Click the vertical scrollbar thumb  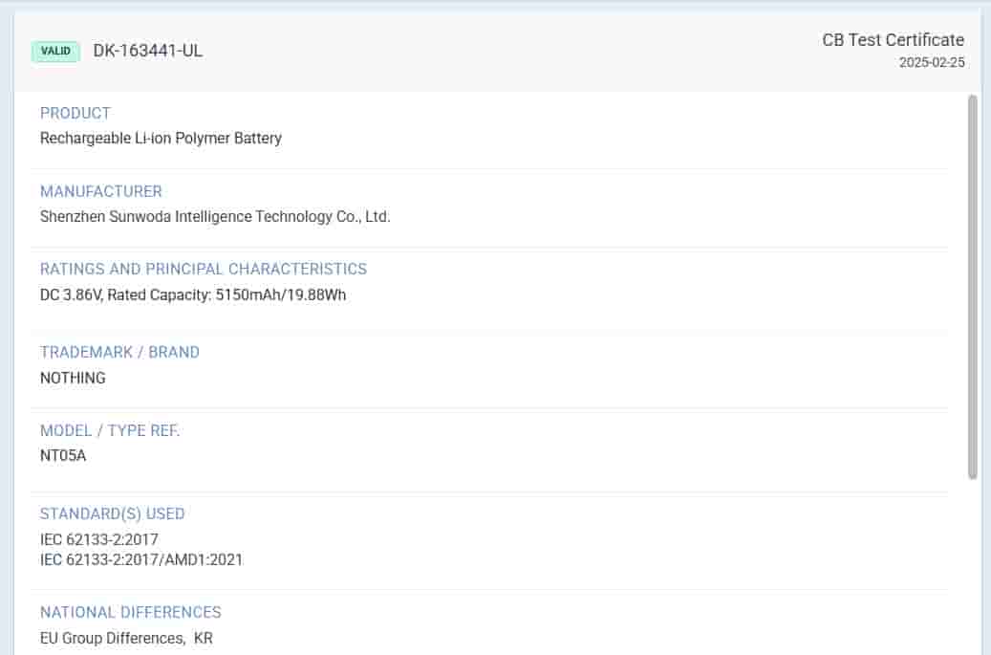973,287
